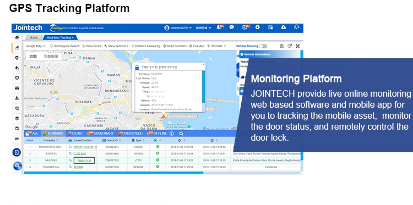Toggle Road Condition on the map toolbar

pyautogui.click(x=175, y=46)
